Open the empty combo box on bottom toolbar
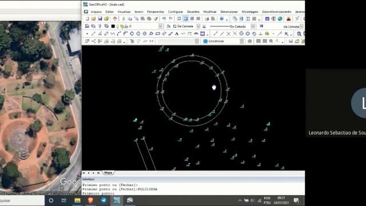 click(197, 41)
